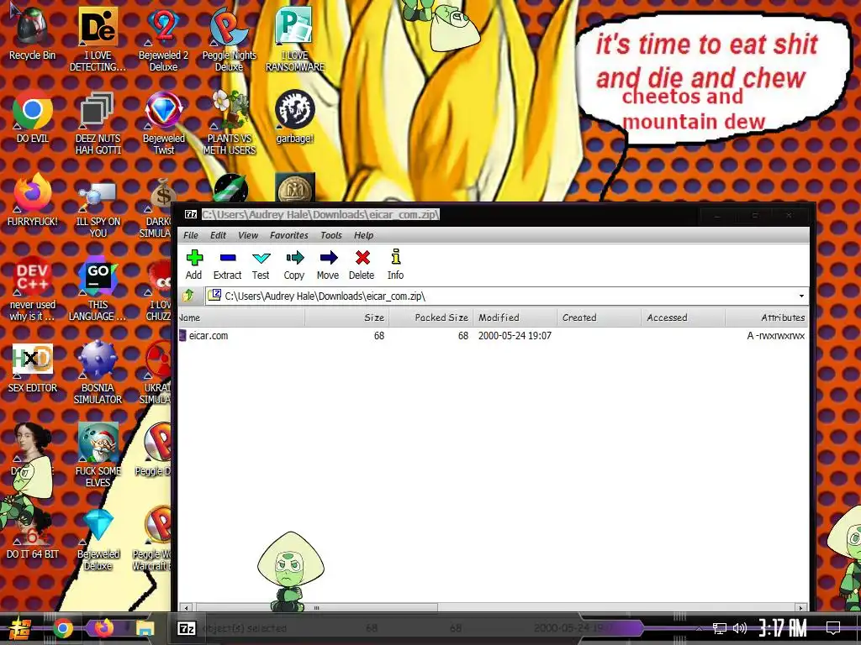Select the DO IT 64 BIT icon
Viewport: 861px width, 645px height.
[x=33, y=533]
